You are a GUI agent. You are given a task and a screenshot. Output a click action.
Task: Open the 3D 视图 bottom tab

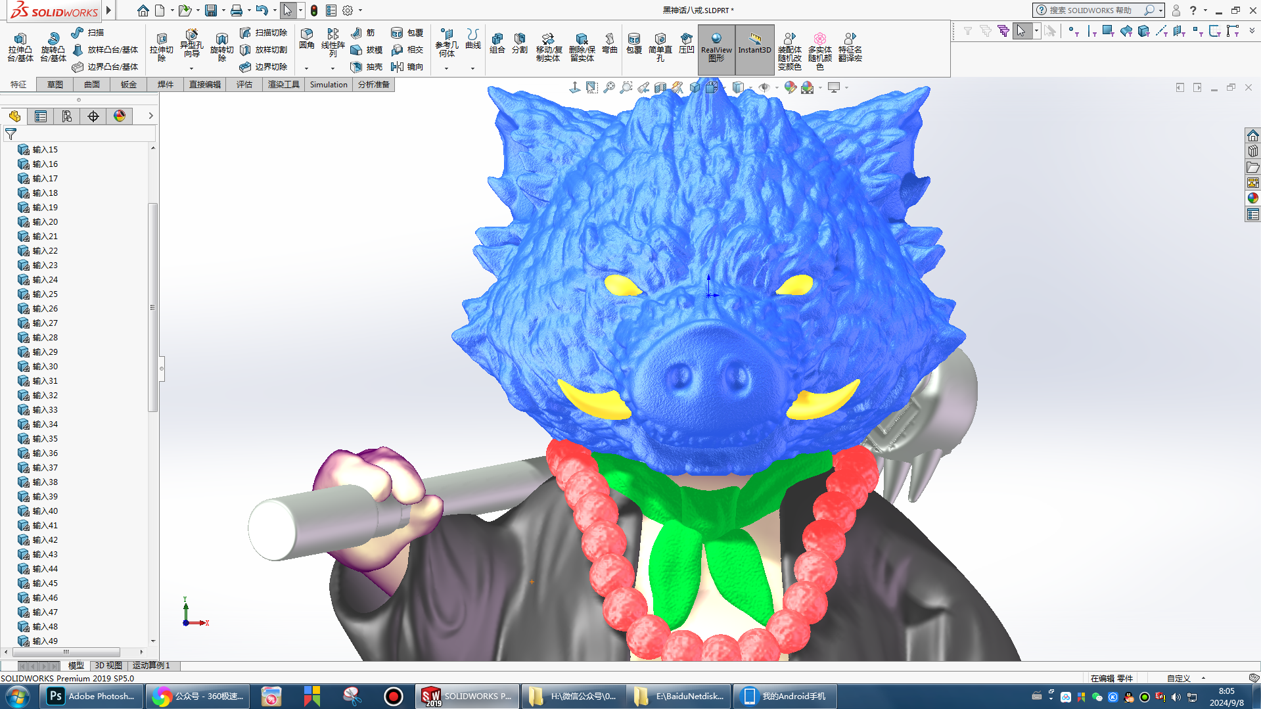(x=108, y=666)
